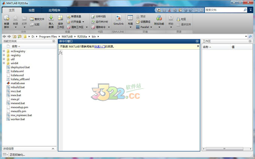Click Save Workspace (保存工作区) icon
255x159 pixels.
point(60,18)
